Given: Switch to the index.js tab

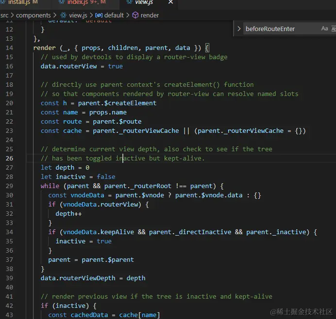Looking at the screenshot, I should (x=84, y=2).
